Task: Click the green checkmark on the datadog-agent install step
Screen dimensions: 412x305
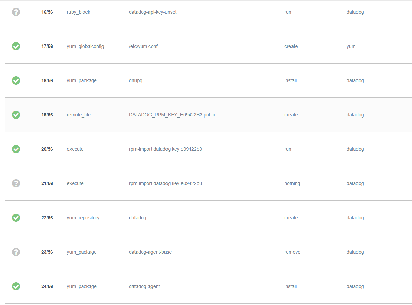Action: [x=16, y=286]
